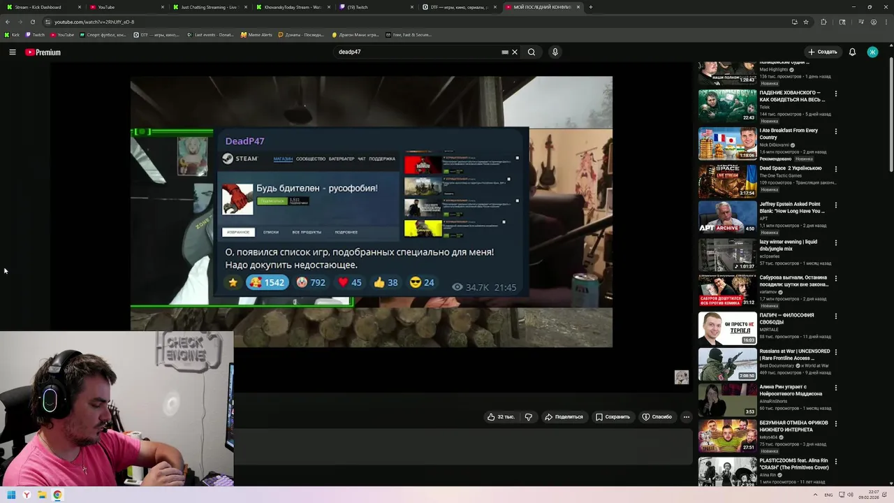
Task: Open a new browser tab
Action: (591, 7)
